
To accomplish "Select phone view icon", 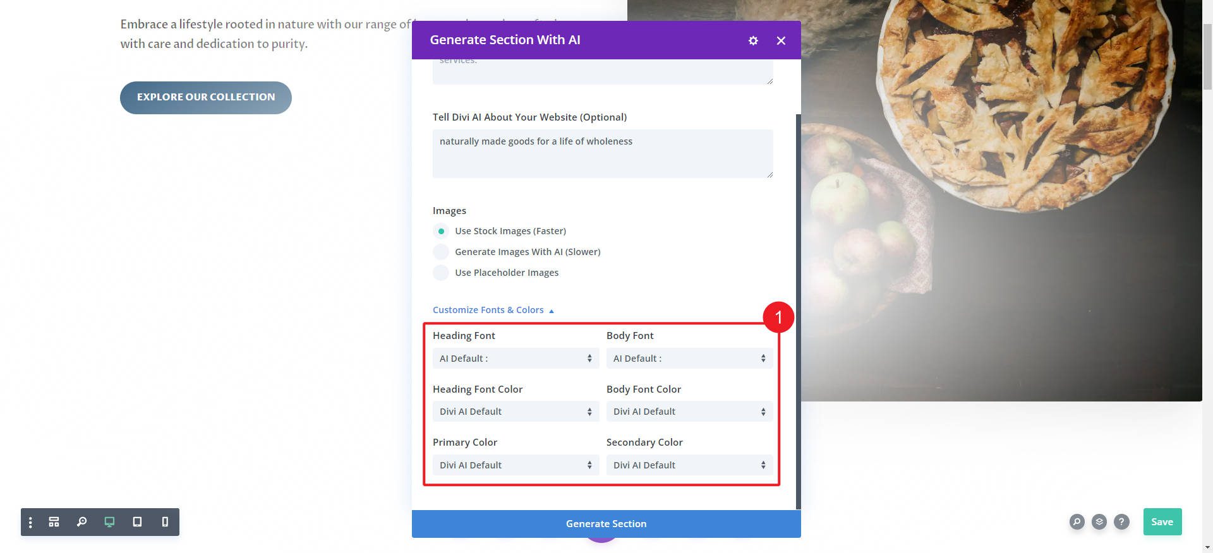I will pyautogui.click(x=165, y=522).
